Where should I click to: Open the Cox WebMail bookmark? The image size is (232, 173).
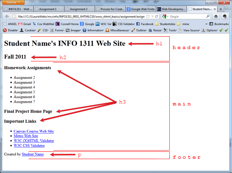pyautogui.click(x=43, y=24)
